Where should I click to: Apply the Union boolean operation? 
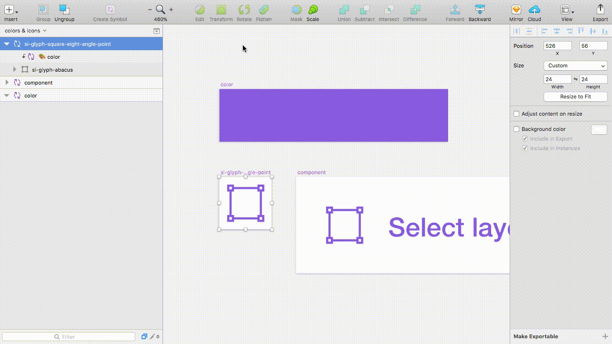[x=344, y=10]
